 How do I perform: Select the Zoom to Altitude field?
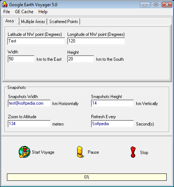pyautogui.click(x=29, y=124)
